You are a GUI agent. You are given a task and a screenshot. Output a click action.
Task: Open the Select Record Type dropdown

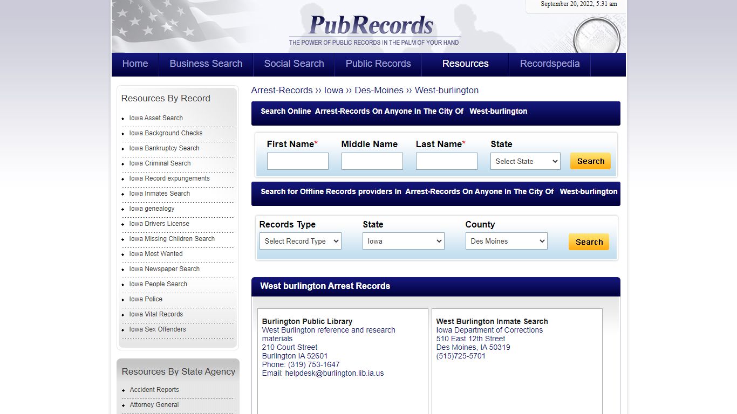(x=301, y=241)
